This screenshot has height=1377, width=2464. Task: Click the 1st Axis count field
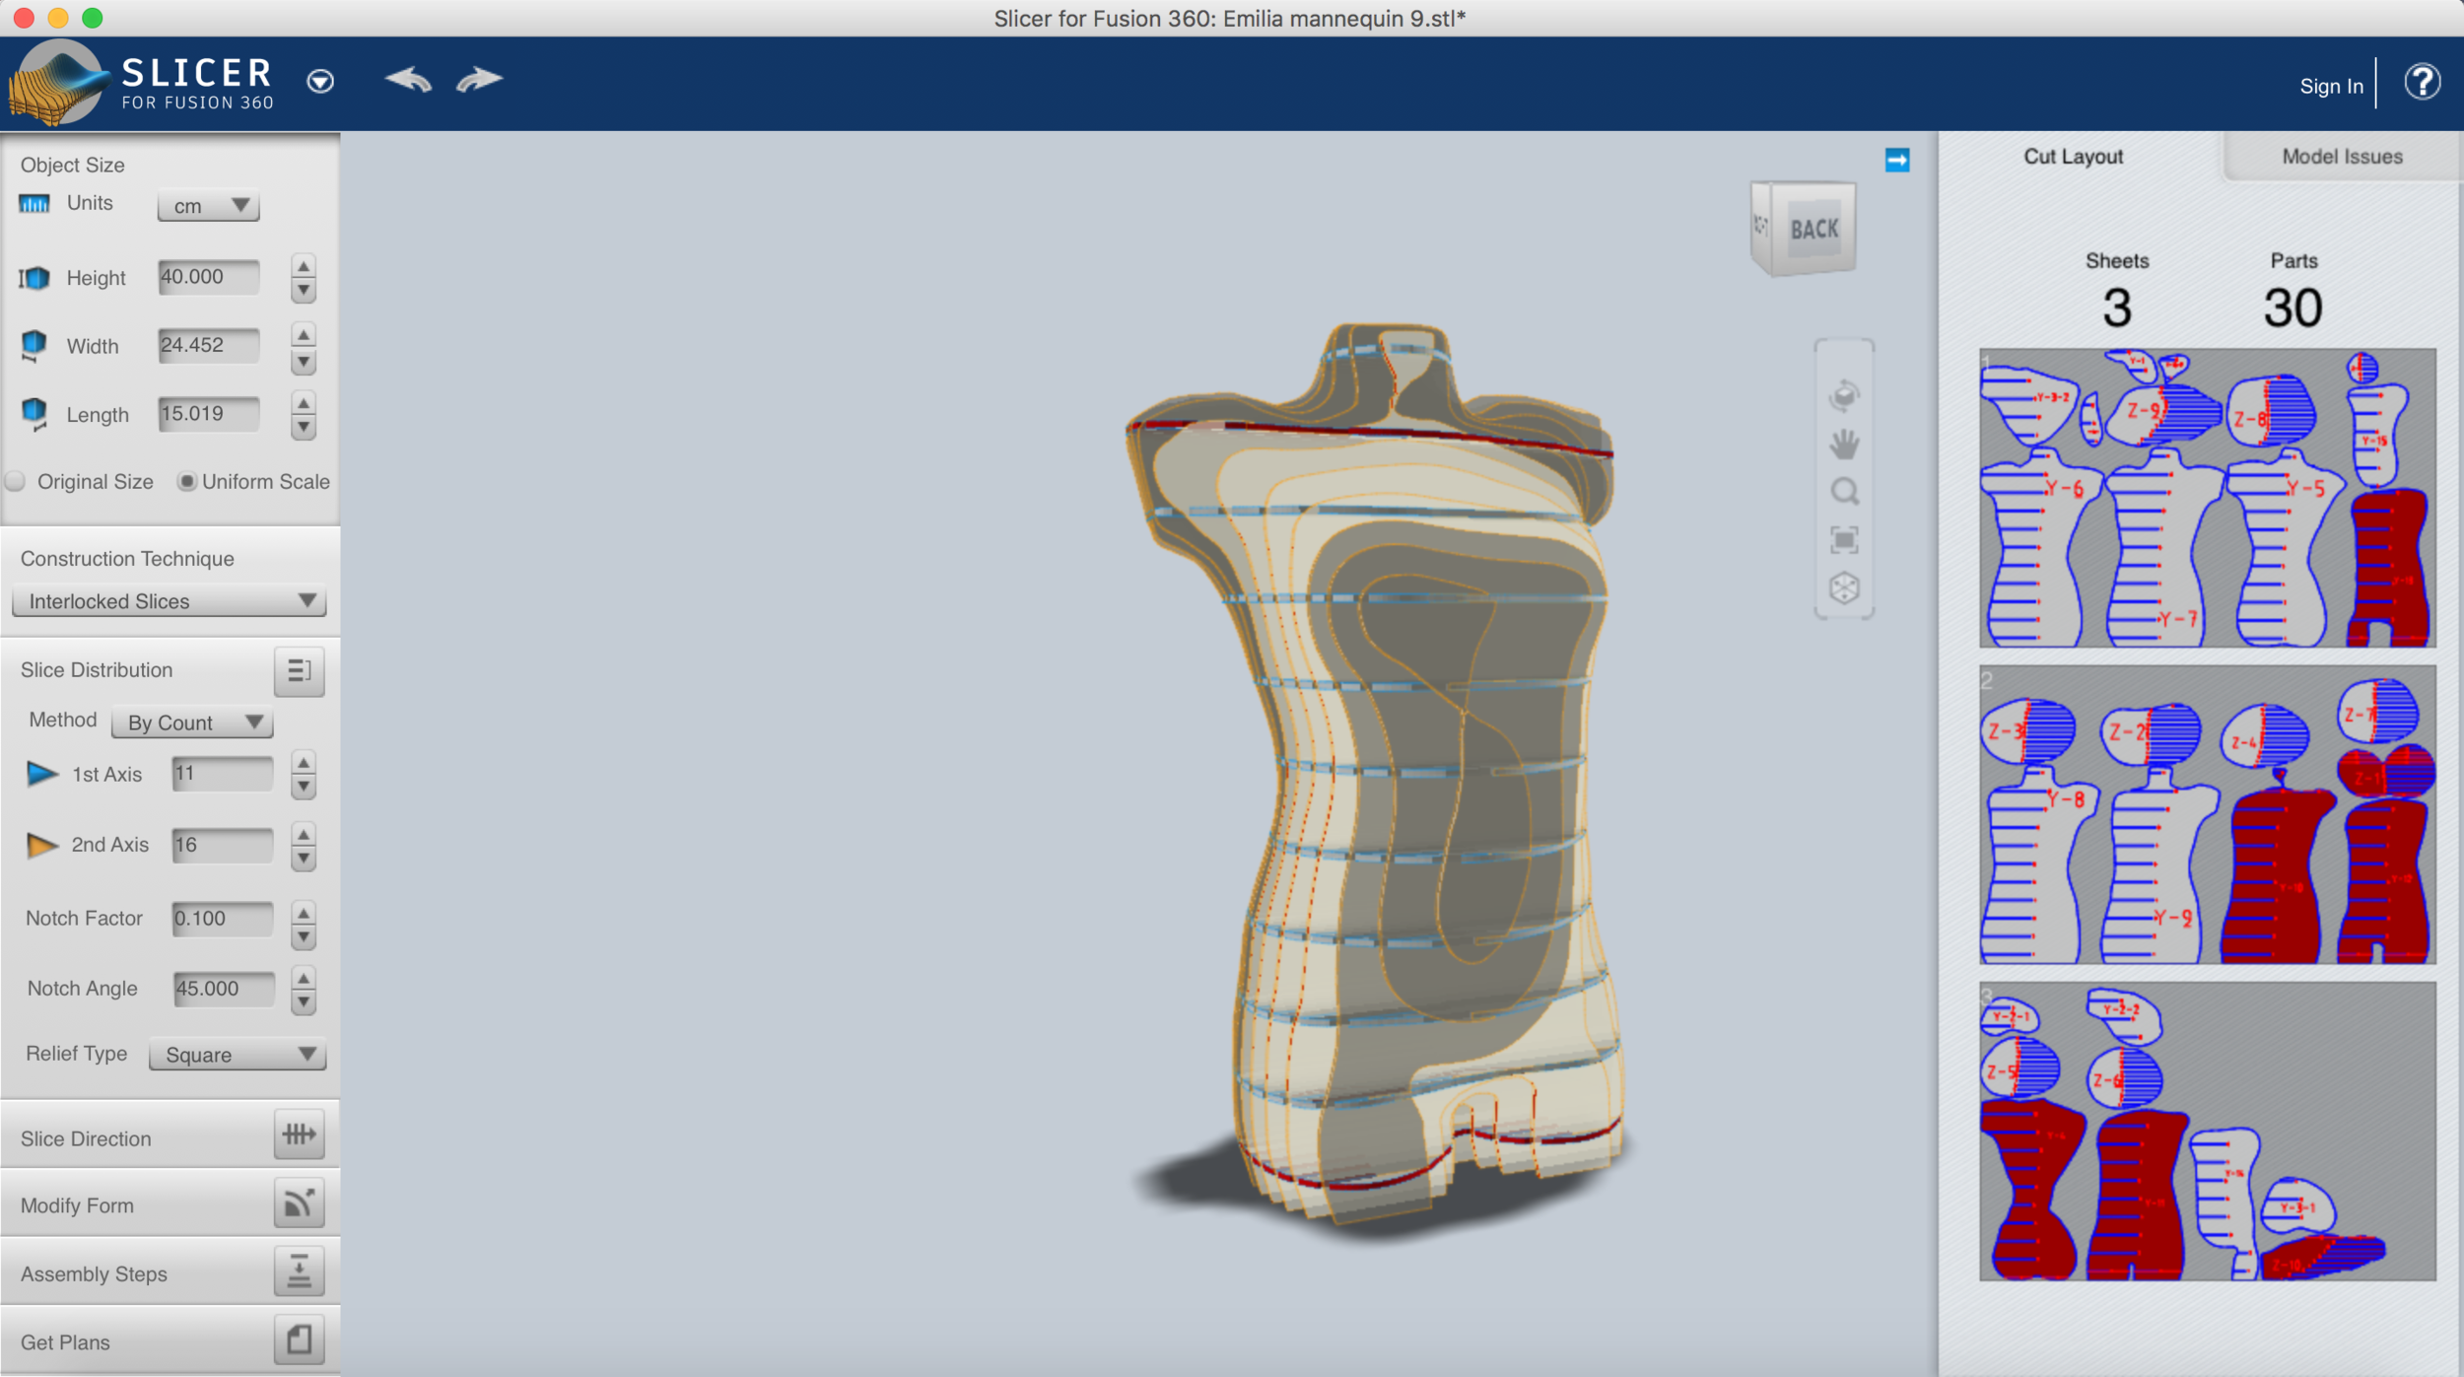pos(223,774)
